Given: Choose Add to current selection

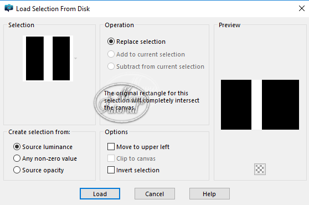Looking at the screenshot, I should point(146,54).
